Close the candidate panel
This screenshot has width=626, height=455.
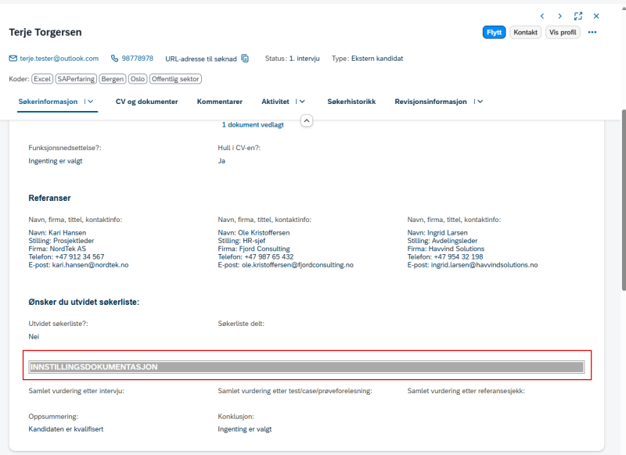click(596, 16)
